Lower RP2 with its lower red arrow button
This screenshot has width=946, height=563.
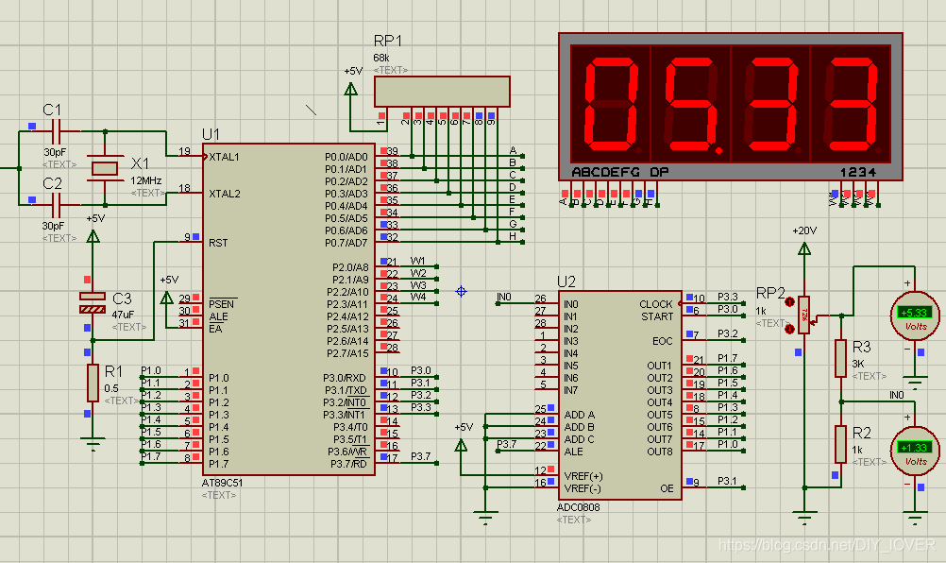pyautogui.click(x=789, y=329)
